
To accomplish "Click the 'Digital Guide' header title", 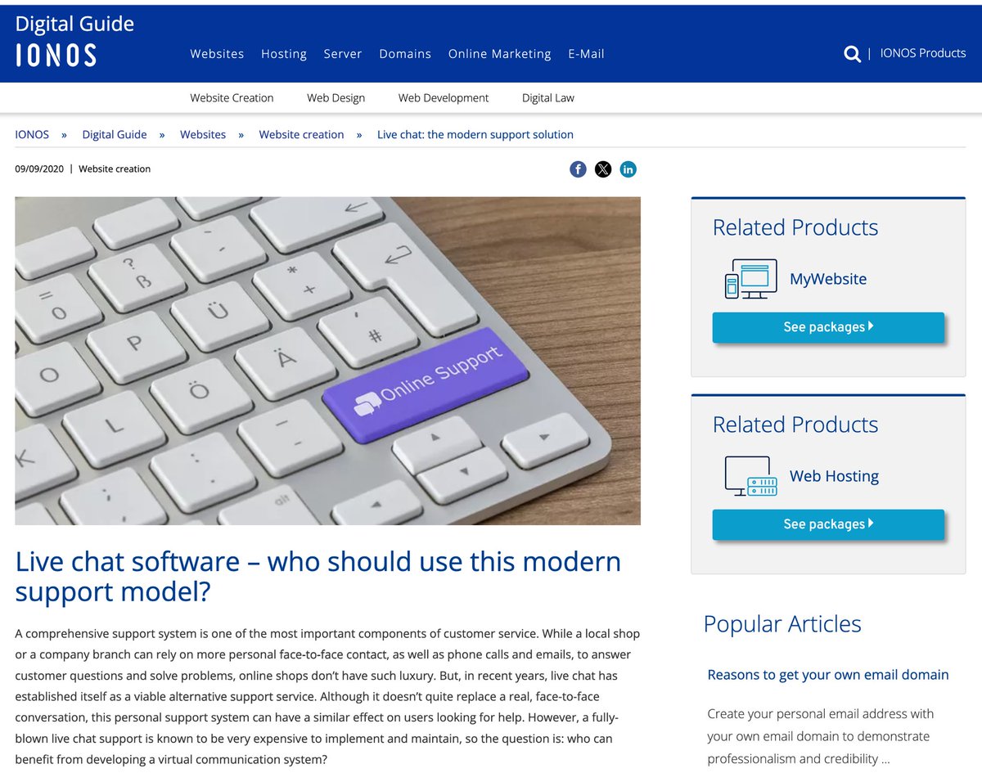I will 74,25.
